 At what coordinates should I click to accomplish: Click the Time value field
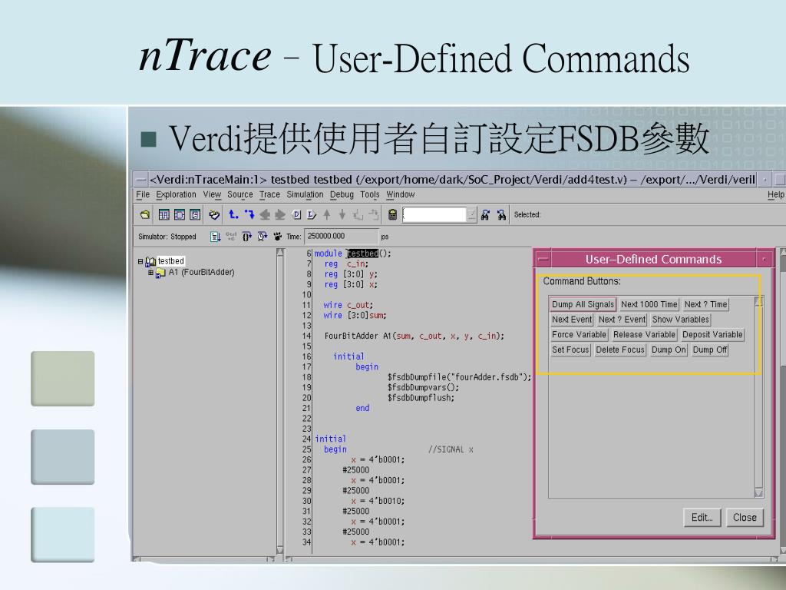(341, 237)
